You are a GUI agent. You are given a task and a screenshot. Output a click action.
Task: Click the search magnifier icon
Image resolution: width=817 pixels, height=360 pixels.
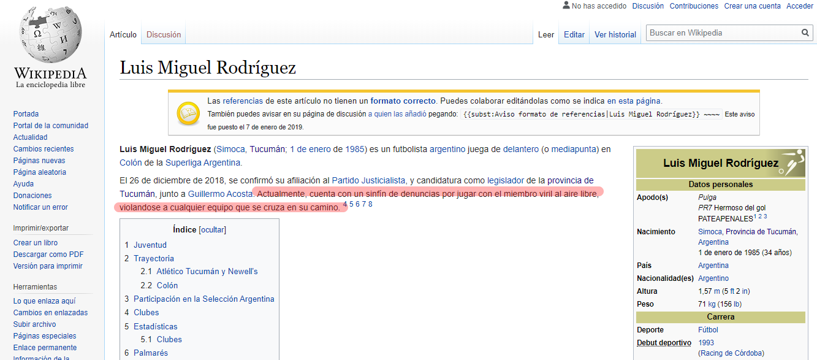pos(805,33)
